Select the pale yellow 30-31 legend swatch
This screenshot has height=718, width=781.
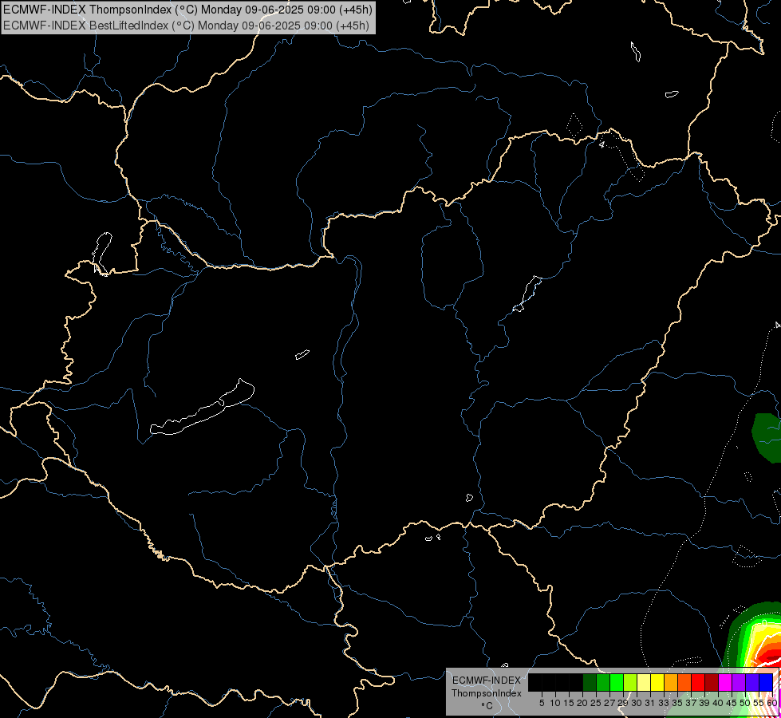pos(644,682)
